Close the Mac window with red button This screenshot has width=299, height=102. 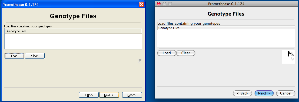tap(159, 3)
